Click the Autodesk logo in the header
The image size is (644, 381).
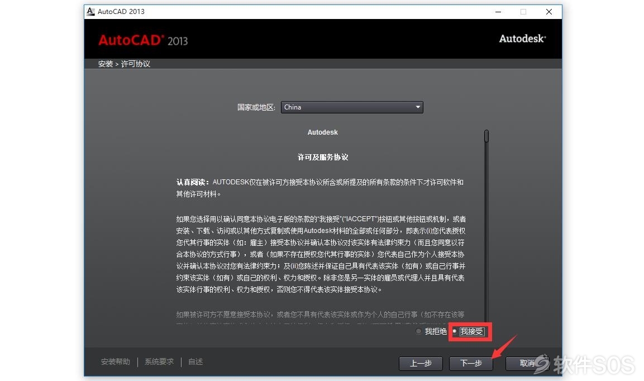[522, 39]
